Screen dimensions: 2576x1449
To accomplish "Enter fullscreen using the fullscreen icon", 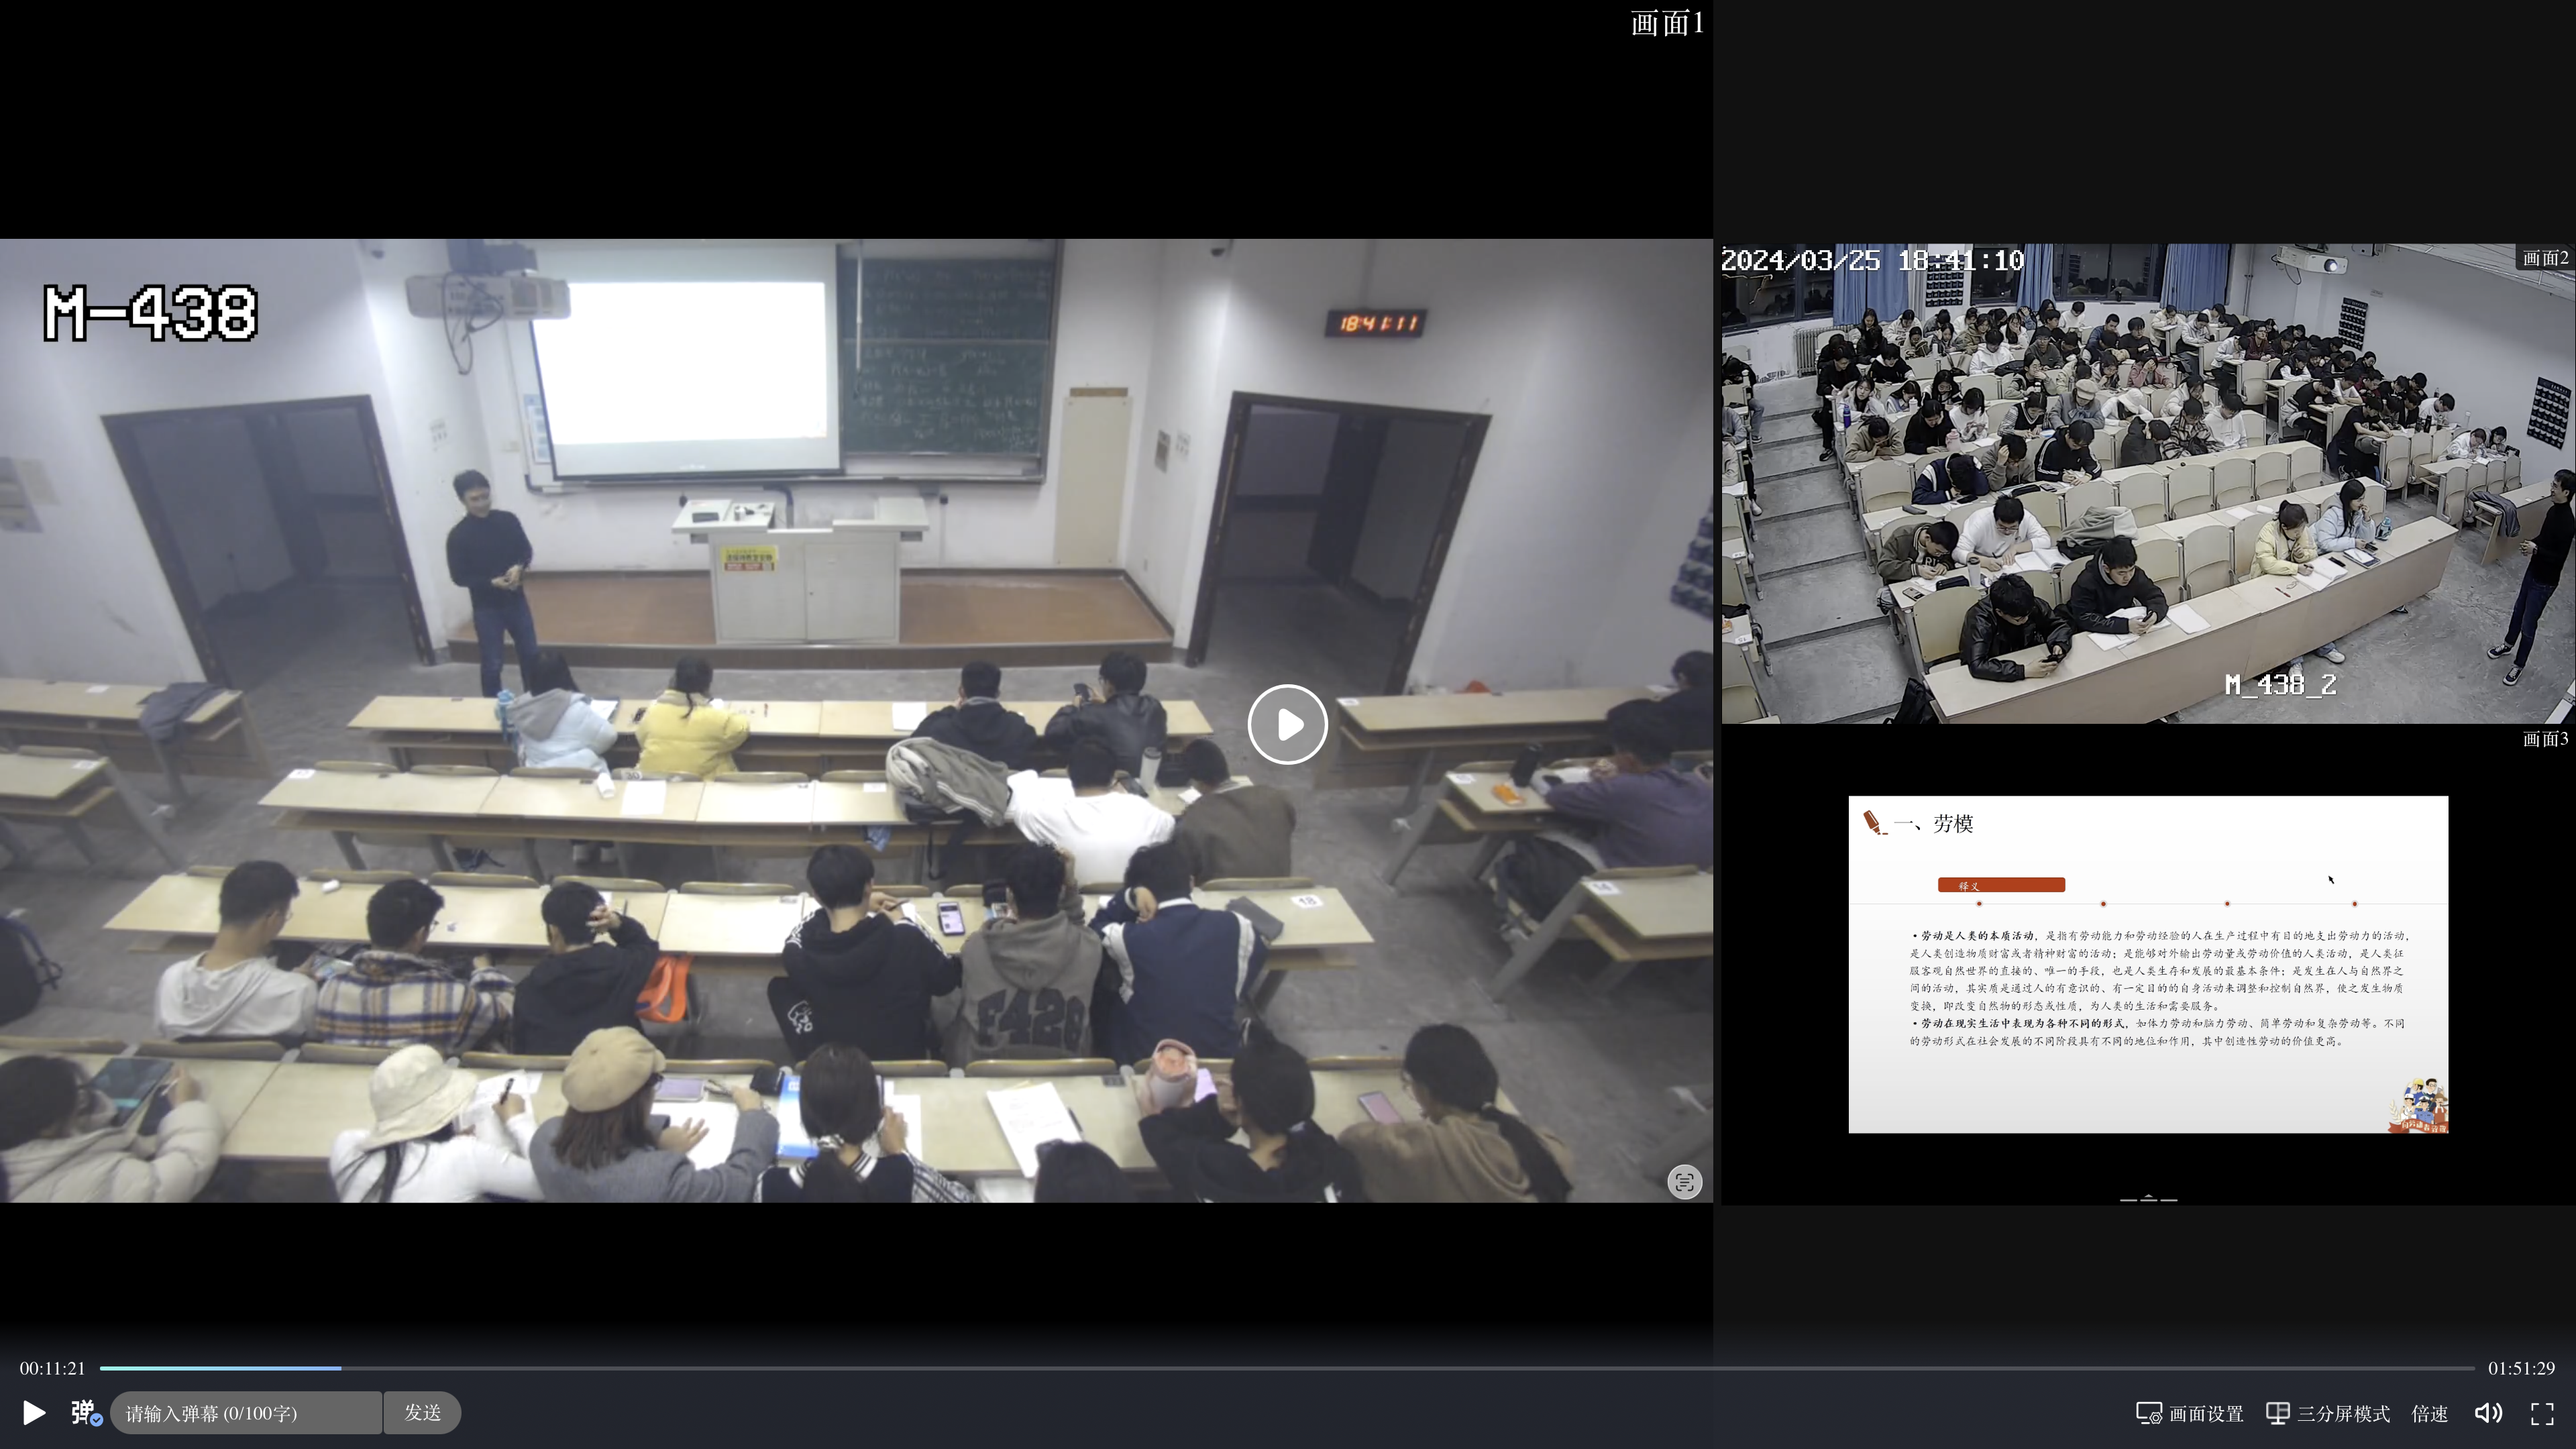I will point(2542,1413).
